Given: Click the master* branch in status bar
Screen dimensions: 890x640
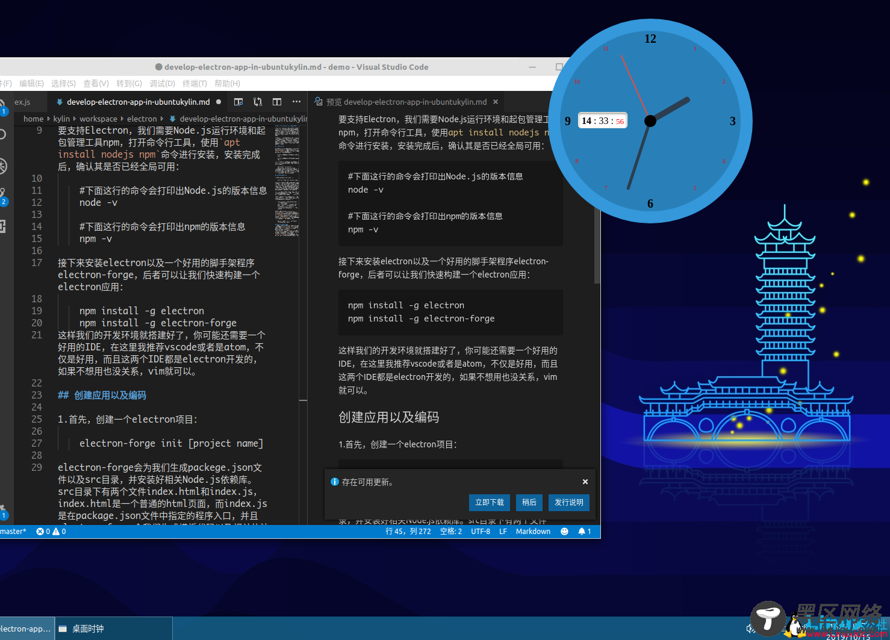Looking at the screenshot, I should tap(13, 532).
